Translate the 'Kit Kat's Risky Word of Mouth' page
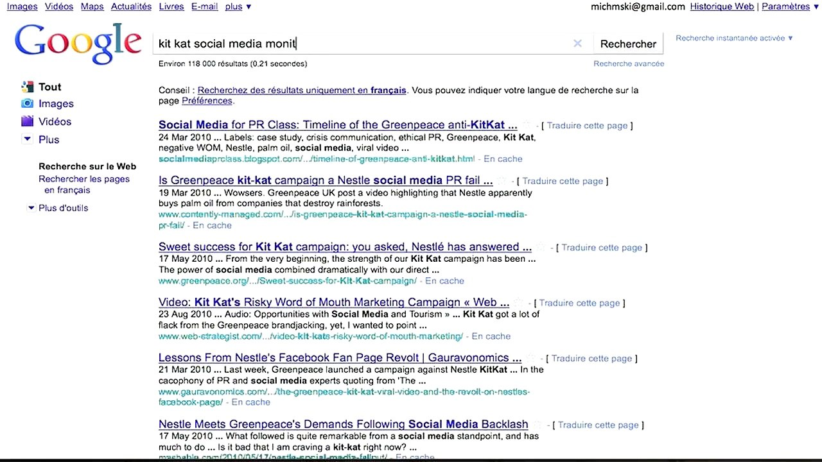The image size is (822, 462). [x=579, y=304]
